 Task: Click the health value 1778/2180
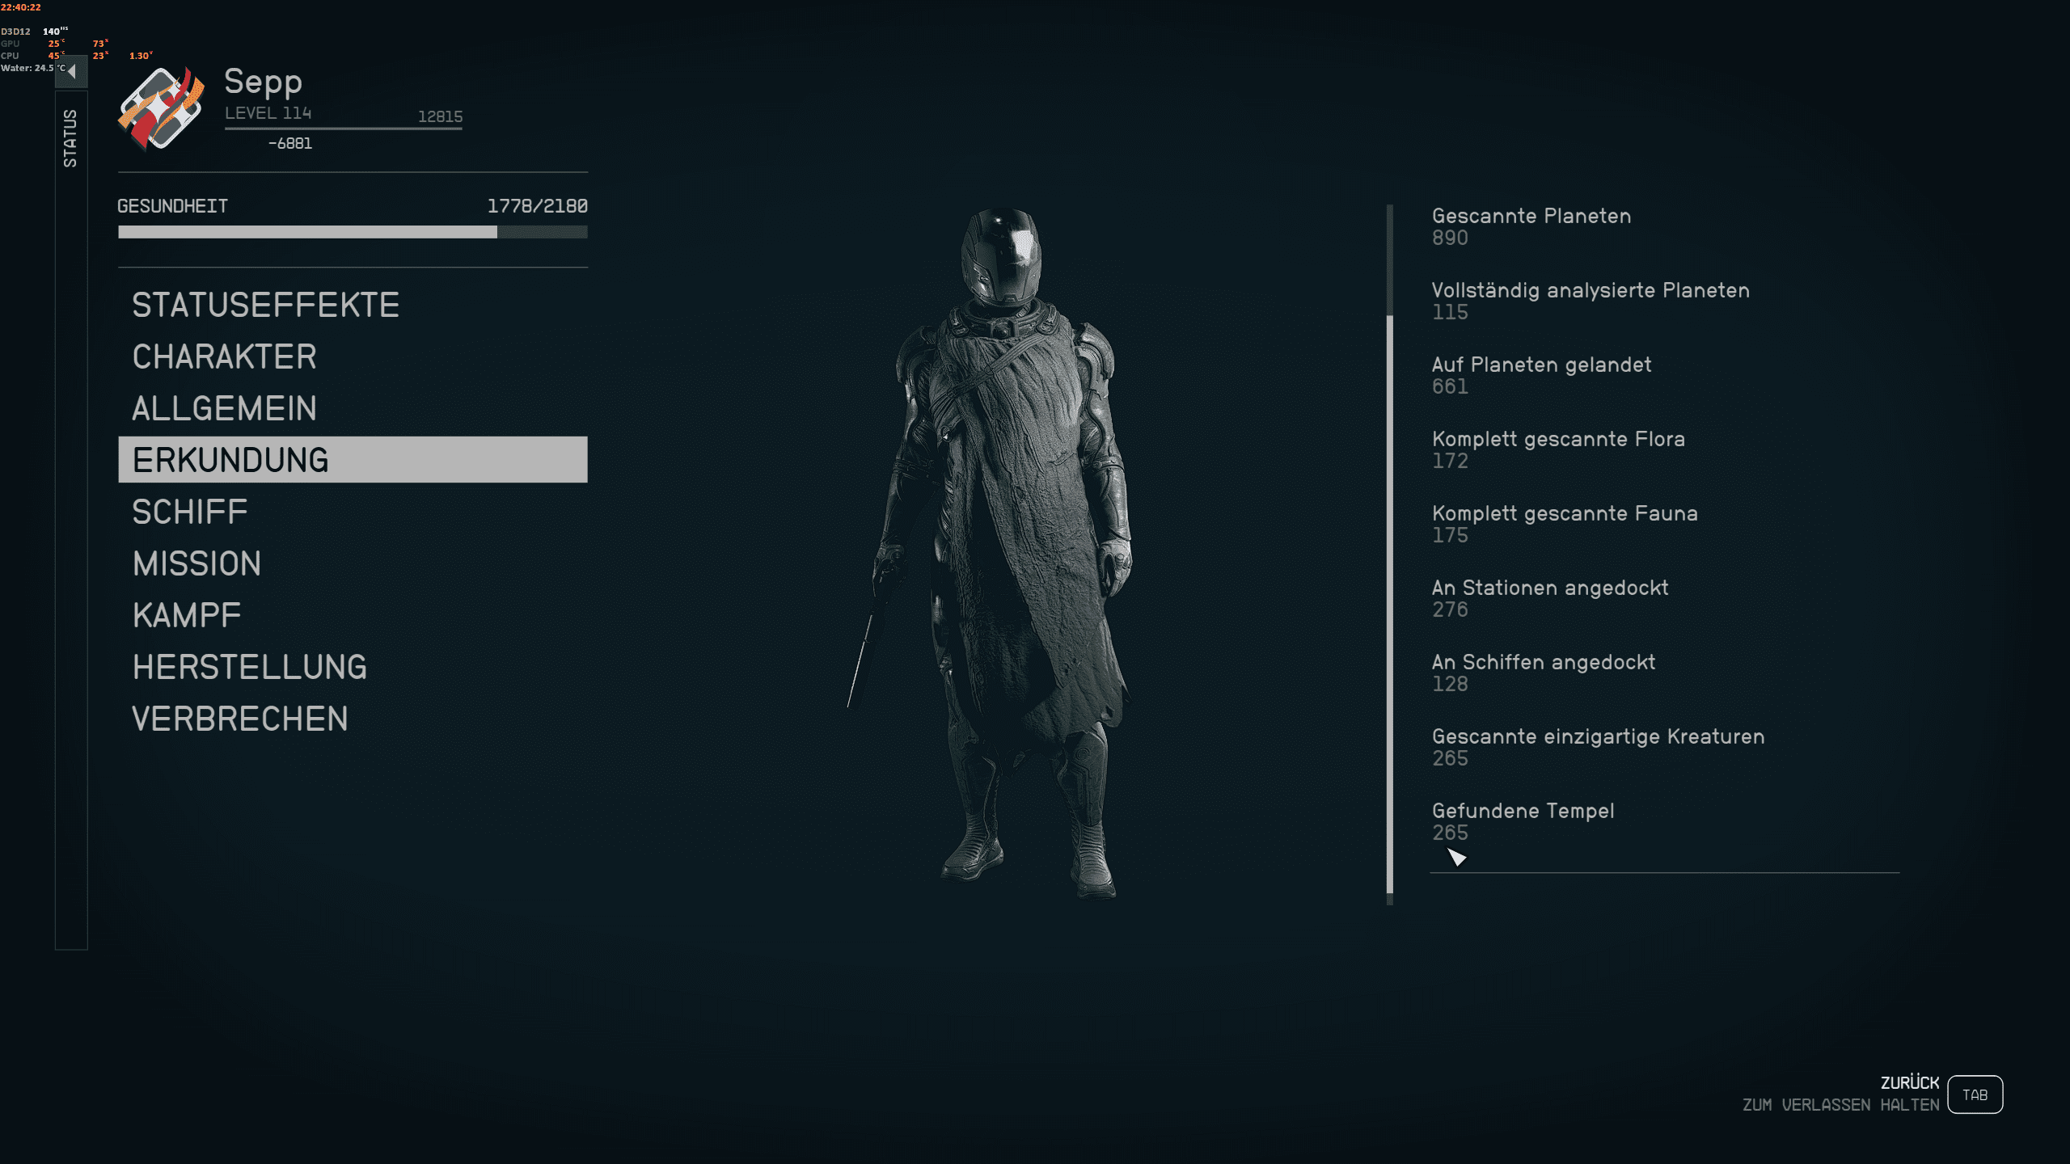[x=538, y=206]
